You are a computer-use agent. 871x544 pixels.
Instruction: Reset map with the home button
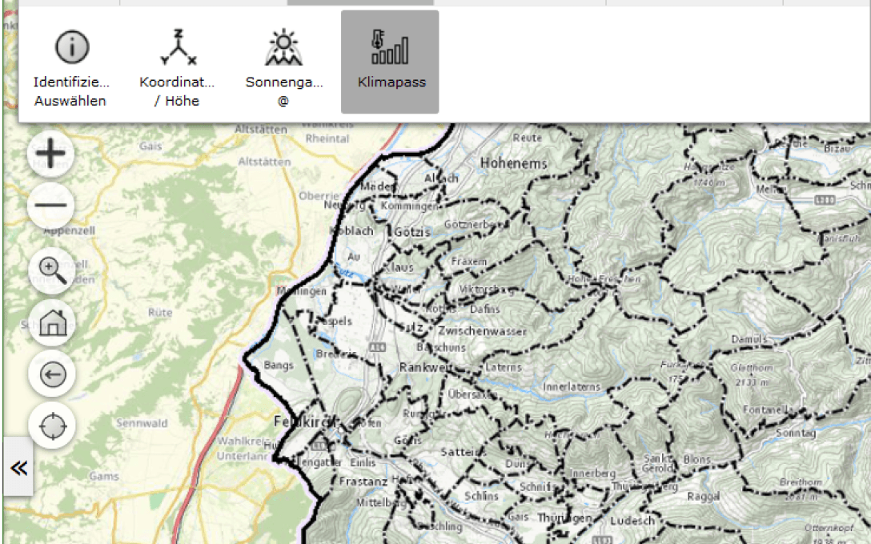point(52,323)
